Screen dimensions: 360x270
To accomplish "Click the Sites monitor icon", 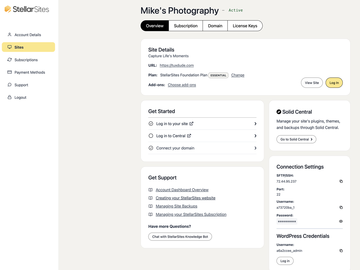I will [x=9, y=47].
